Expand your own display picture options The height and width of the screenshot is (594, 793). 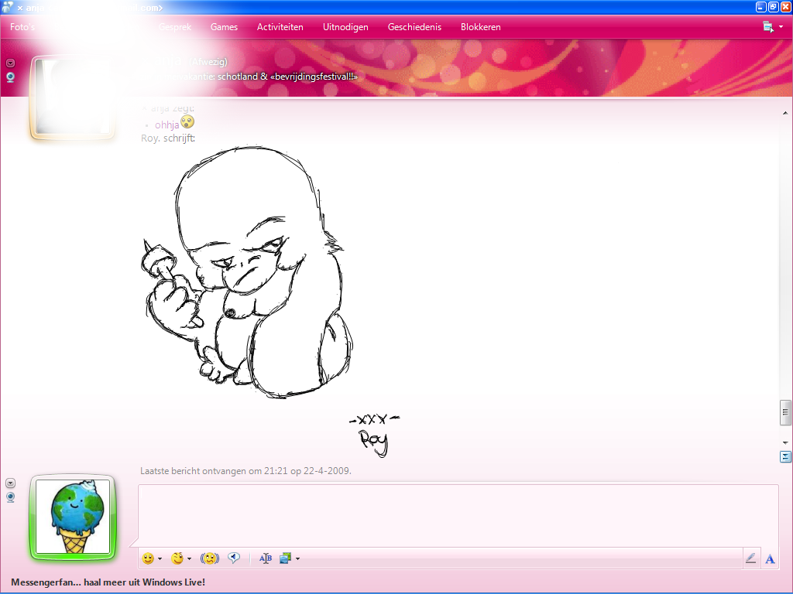tap(10, 482)
